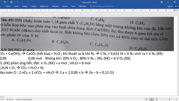Click the text 'VN₂ (KK) = 4 V O₂ (KK)'
The height and width of the screenshot is (101, 179).
point(114,58)
